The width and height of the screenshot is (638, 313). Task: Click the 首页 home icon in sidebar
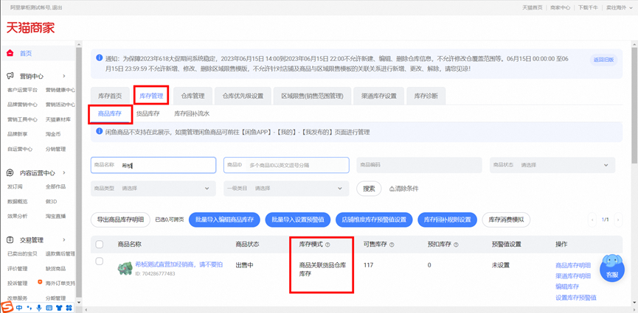tap(10, 54)
